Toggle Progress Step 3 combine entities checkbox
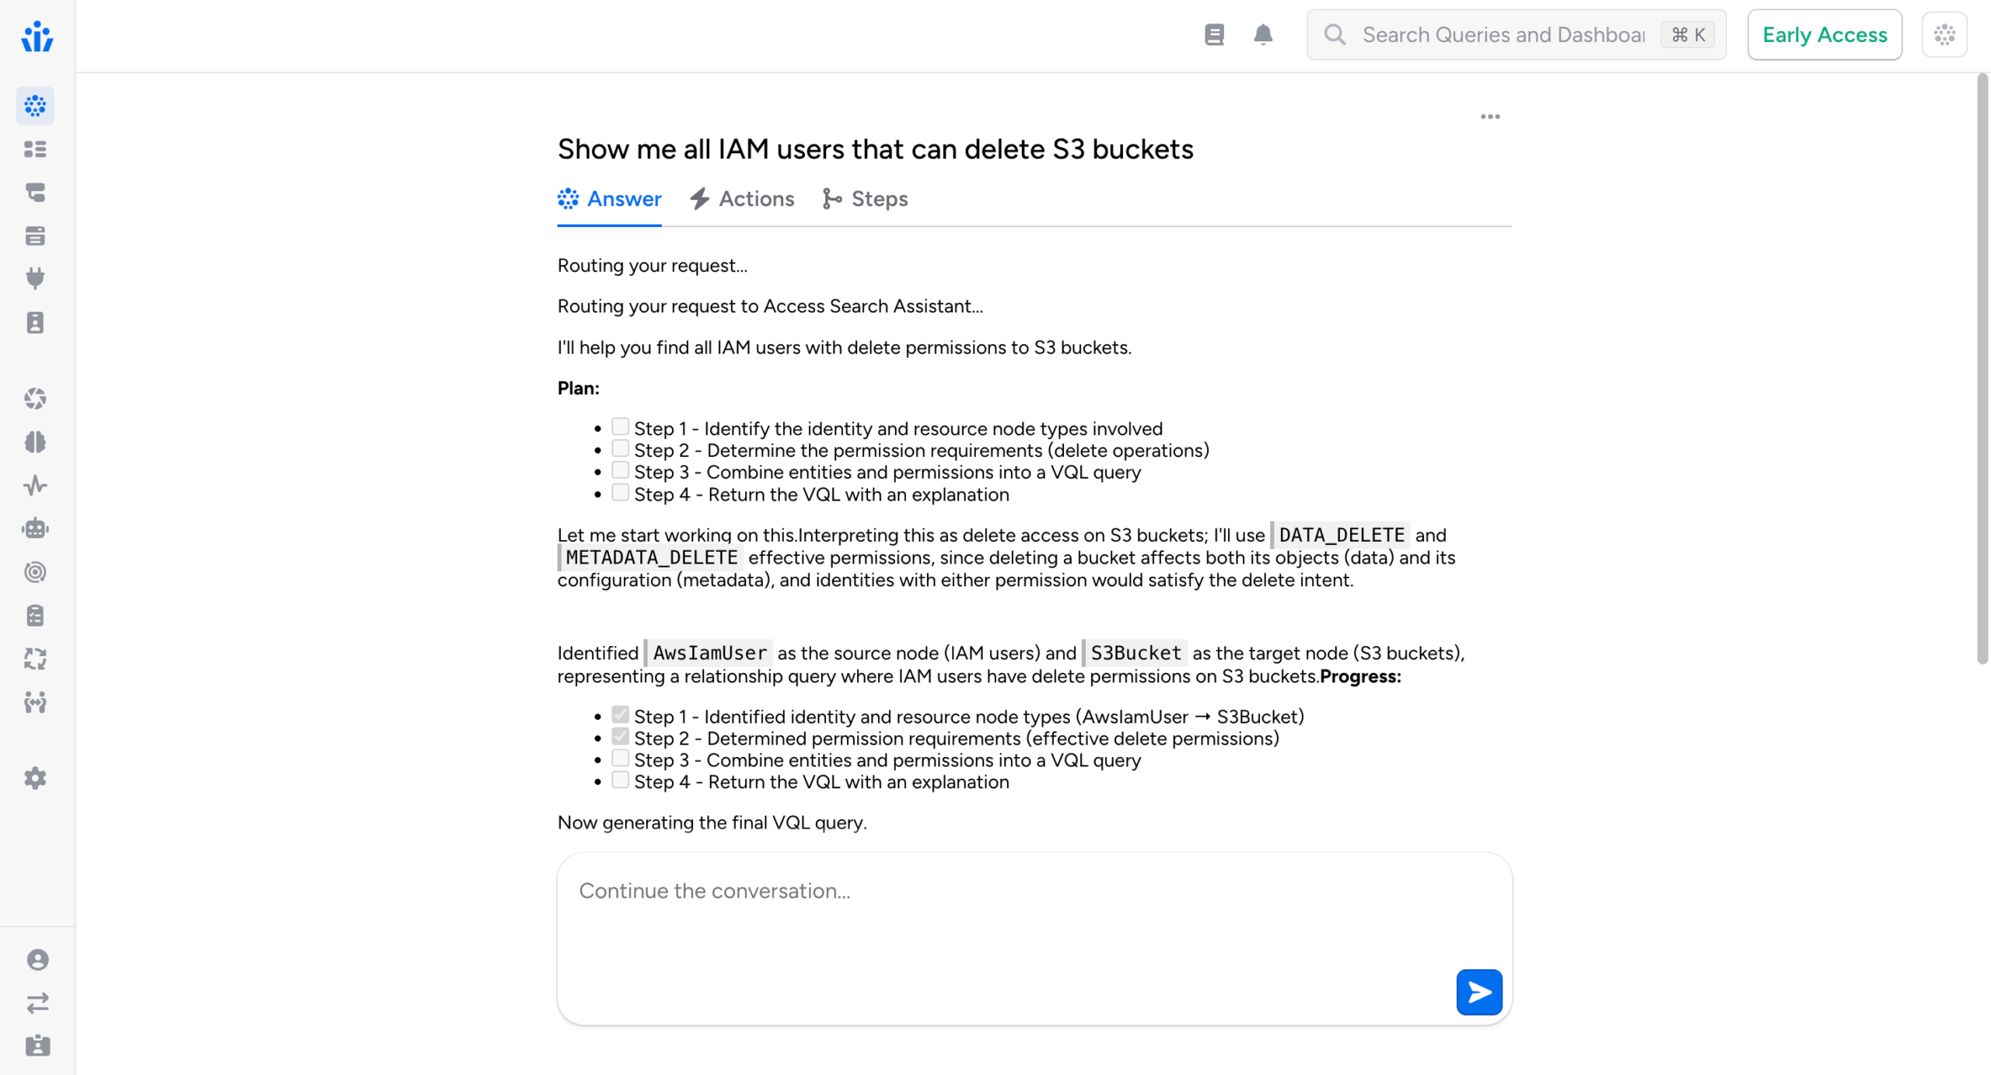 [x=620, y=759]
